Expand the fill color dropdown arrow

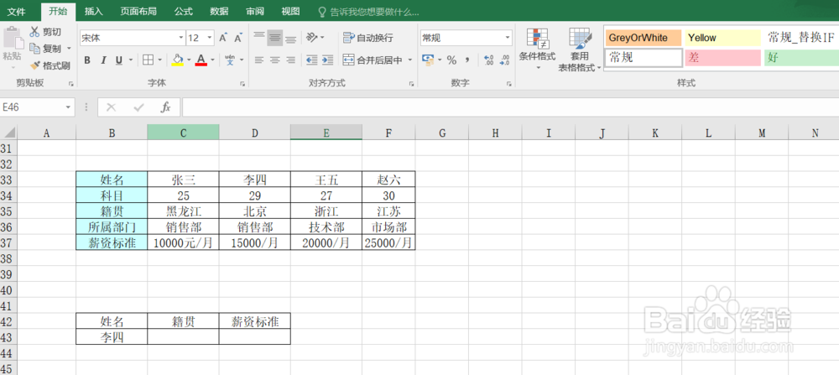(189, 60)
